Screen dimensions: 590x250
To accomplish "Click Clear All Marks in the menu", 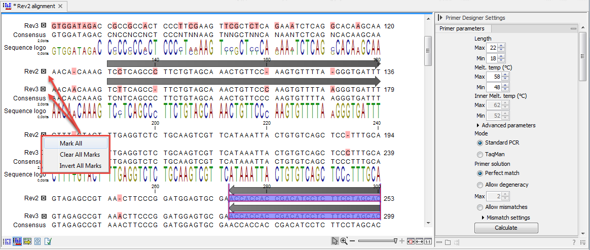I will point(80,155).
